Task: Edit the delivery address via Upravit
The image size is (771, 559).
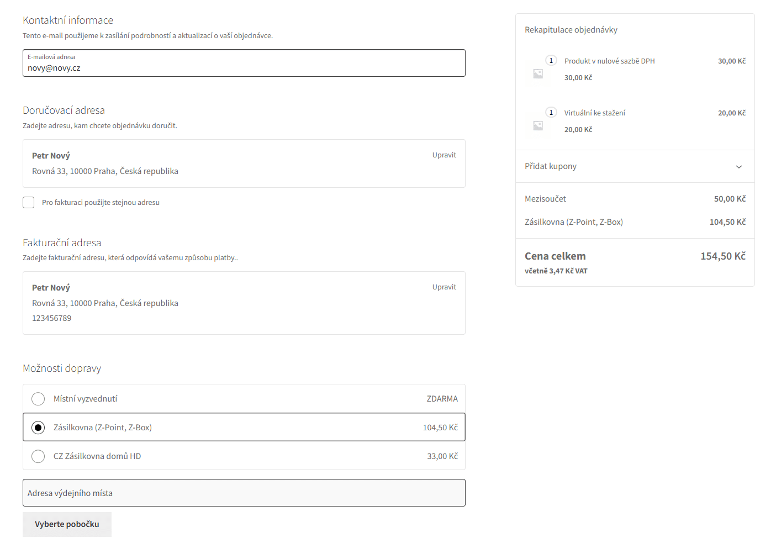Action: click(x=444, y=155)
